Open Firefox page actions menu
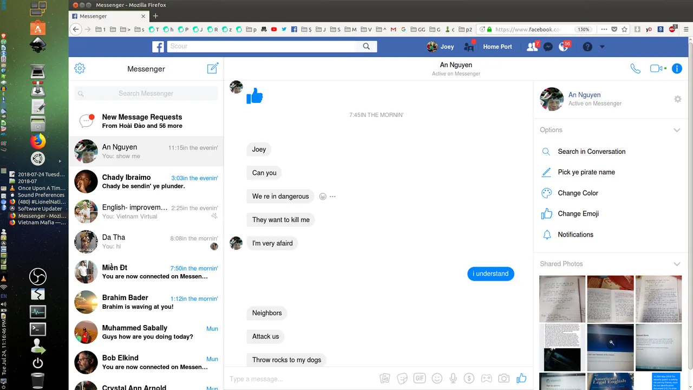693x390 pixels. tap(604, 29)
